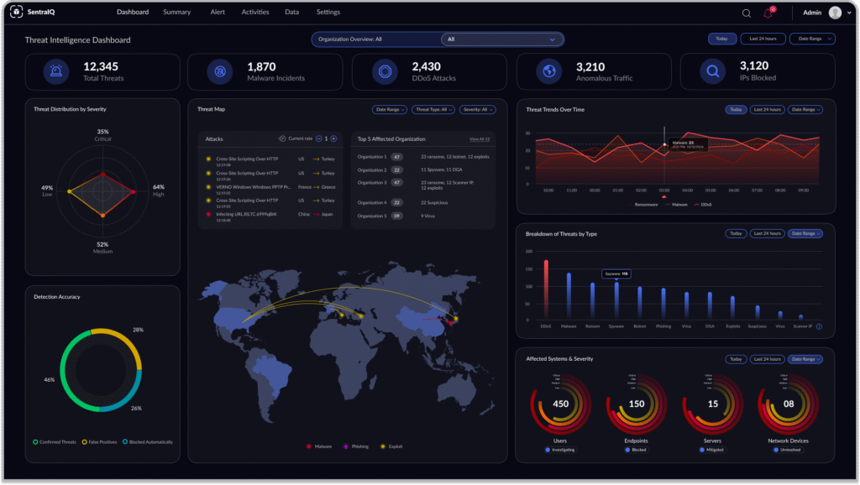This screenshot has width=860, height=485.
Task: Expand the Organization Overview dropdown
Action: click(x=502, y=39)
